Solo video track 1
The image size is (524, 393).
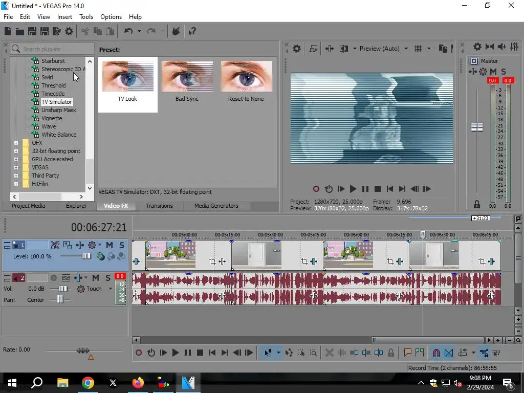tap(122, 245)
